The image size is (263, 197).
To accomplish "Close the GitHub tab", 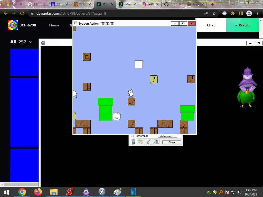I will pos(180,4).
